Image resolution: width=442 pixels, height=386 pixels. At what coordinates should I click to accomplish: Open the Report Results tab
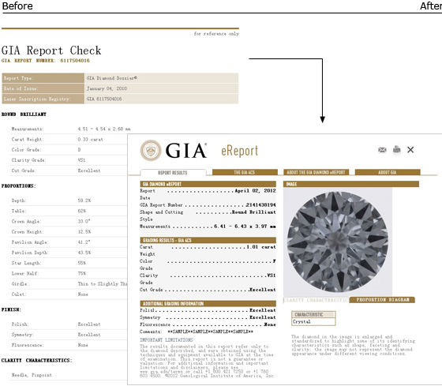tap(173, 173)
